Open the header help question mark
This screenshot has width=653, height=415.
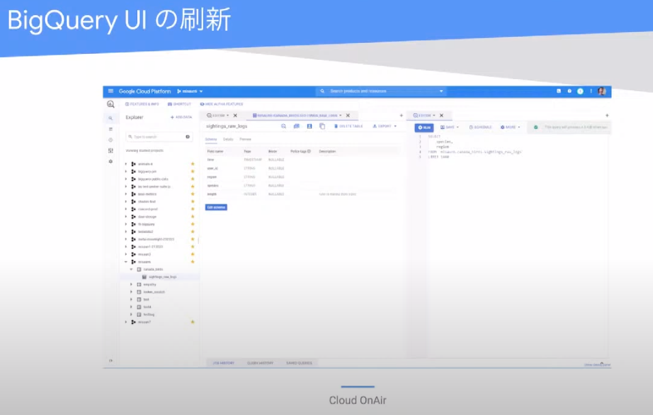[x=569, y=91]
